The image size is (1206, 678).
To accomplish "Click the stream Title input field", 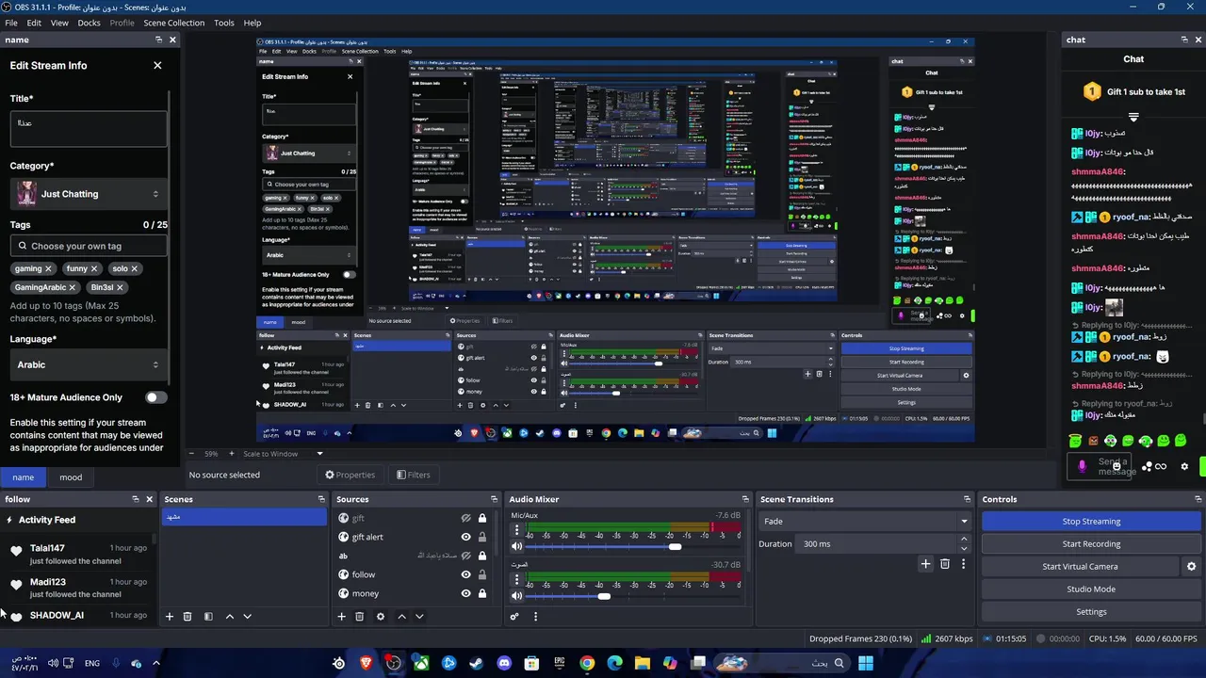I will (89, 128).
